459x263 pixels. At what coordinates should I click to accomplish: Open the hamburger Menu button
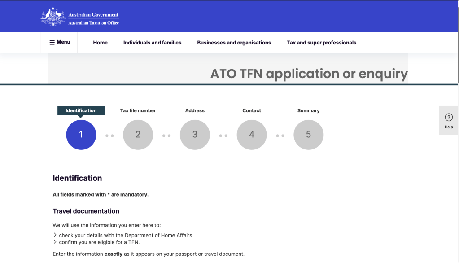tap(59, 42)
